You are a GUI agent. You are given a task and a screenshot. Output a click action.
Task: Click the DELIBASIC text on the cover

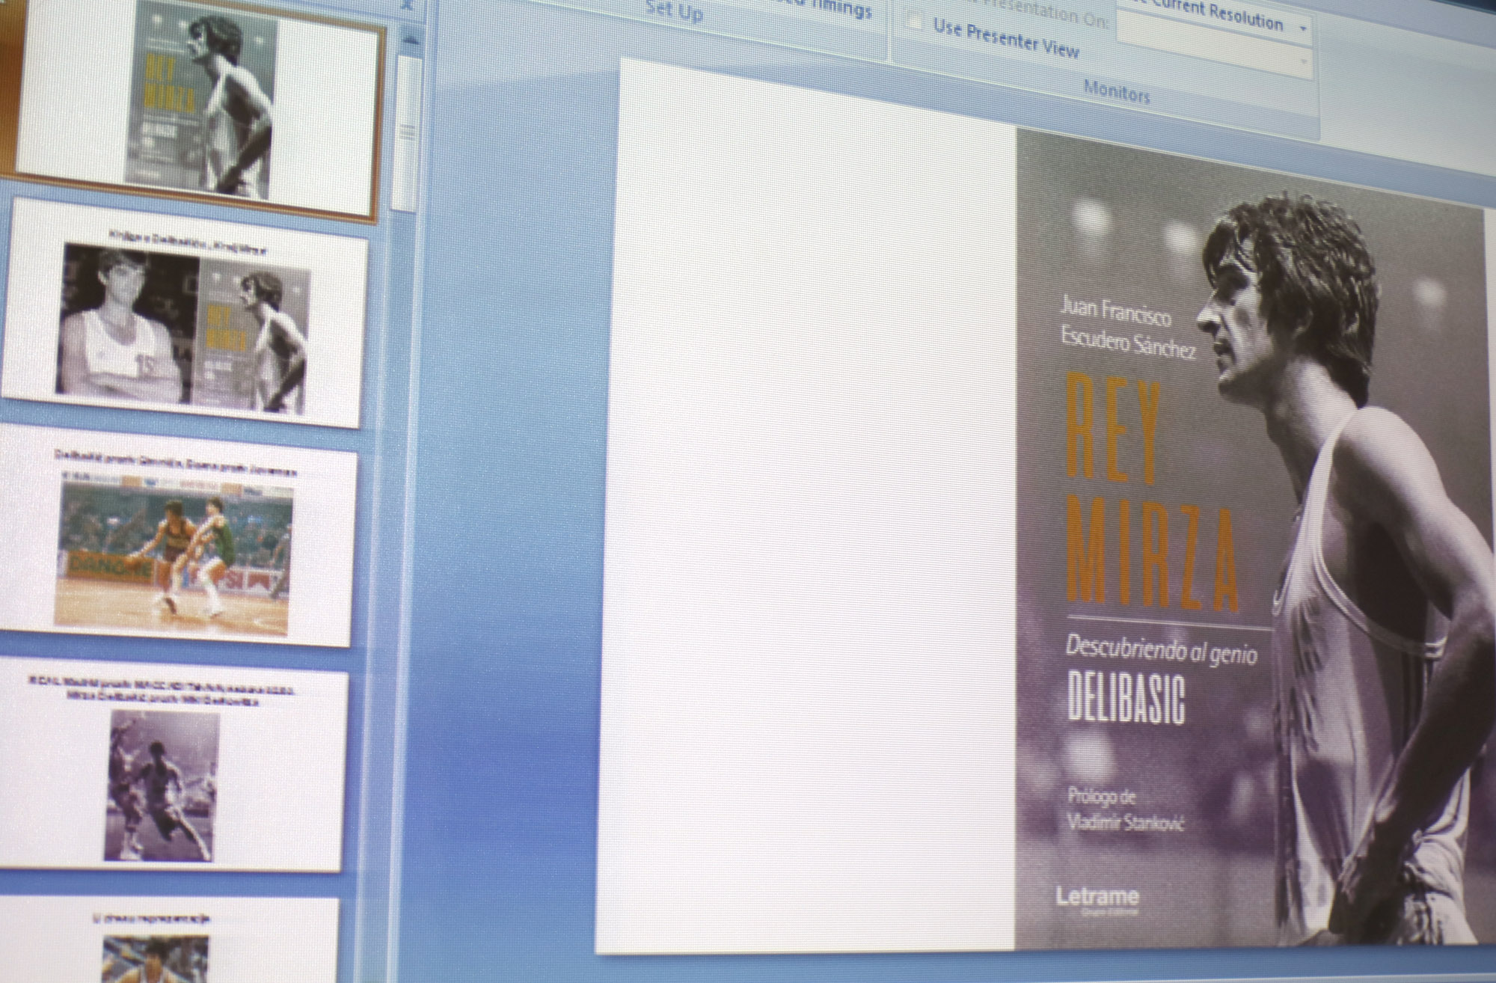click(x=1125, y=701)
